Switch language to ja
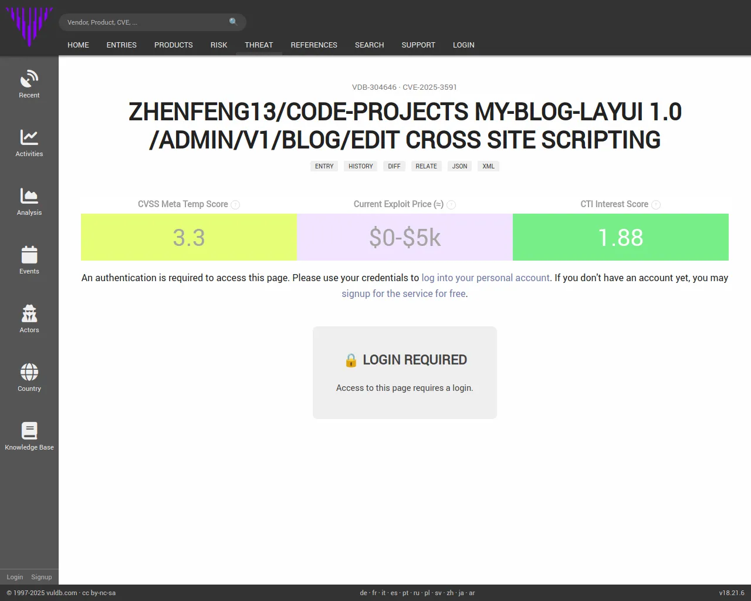Image resolution: width=751 pixels, height=601 pixels. (x=461, y=593)
